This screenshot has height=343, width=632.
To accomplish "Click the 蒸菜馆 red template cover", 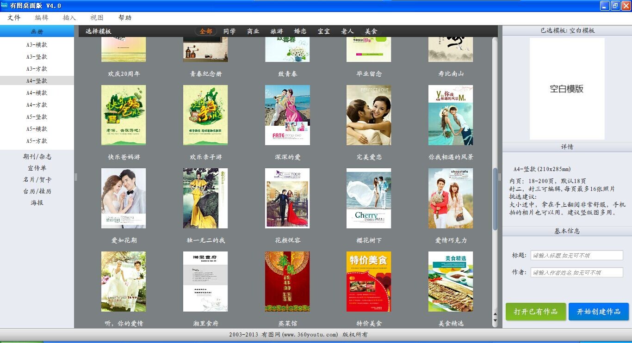I will [x=287, y=282].
